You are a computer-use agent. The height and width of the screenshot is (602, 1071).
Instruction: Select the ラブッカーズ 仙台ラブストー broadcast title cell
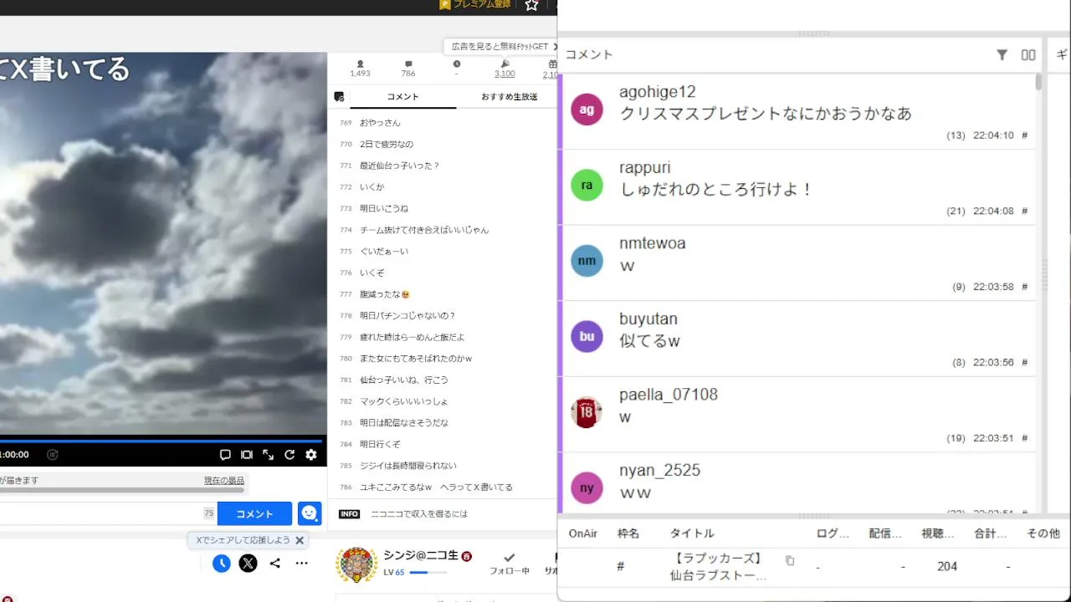[719, 567]
